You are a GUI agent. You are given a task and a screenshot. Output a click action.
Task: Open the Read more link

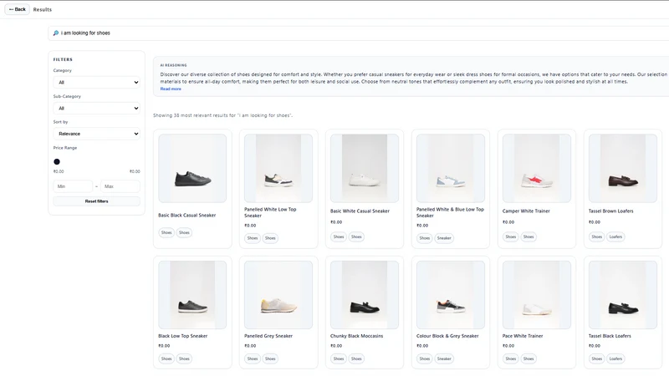(171, 89)
